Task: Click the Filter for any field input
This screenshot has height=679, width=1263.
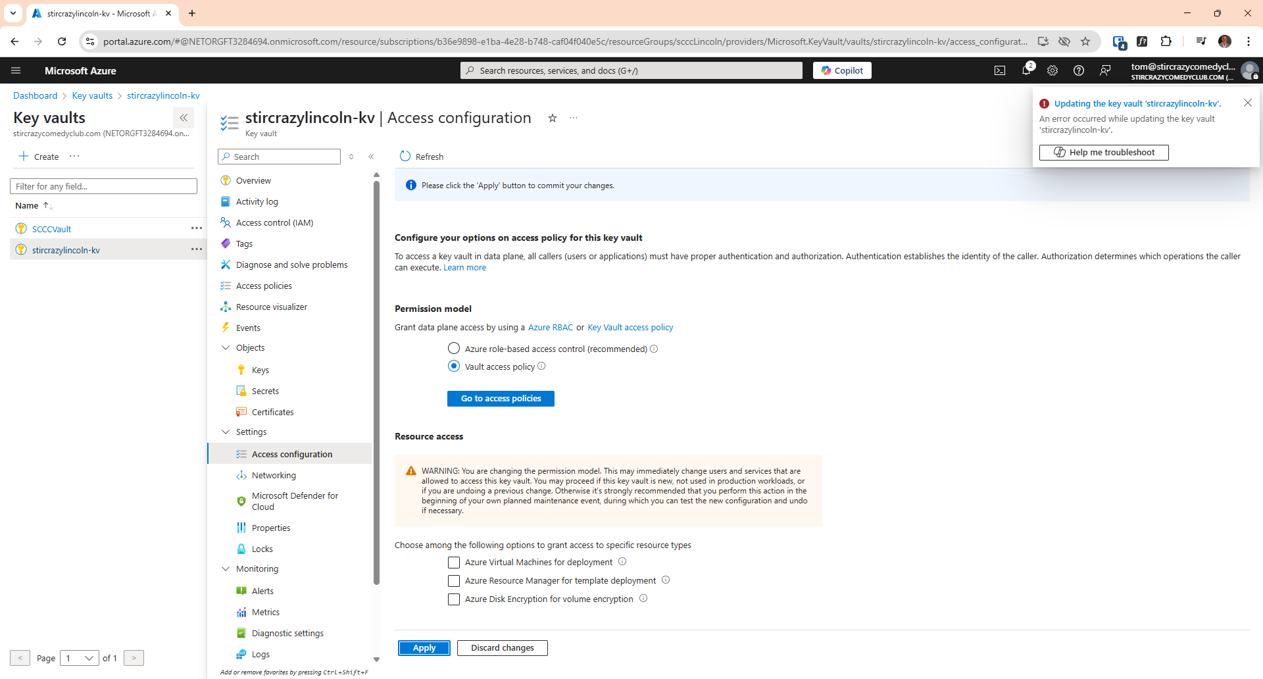Action: pos(103,186)
